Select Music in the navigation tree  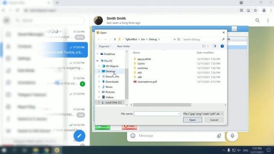tap(109, 87)
